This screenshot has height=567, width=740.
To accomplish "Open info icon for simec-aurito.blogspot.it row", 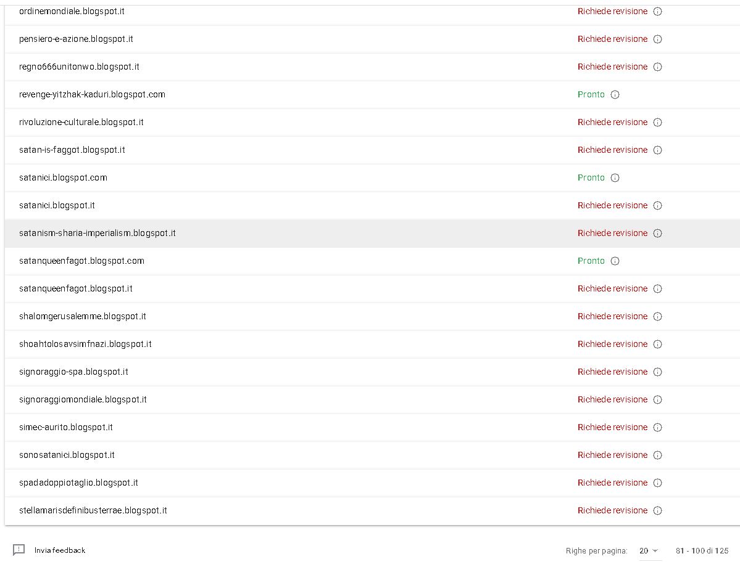I will click(657, 427).
